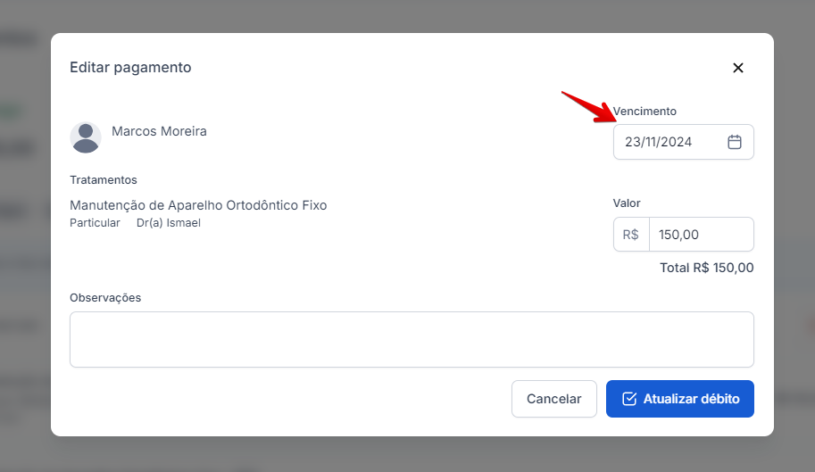Click the red arrow annotation
815x472 pixels.
click(x=587, y=106)
